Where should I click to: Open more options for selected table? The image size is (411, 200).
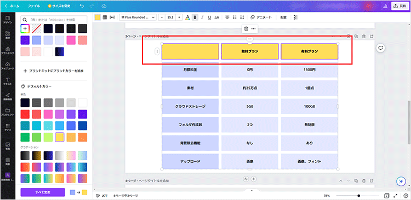[254, 29]
